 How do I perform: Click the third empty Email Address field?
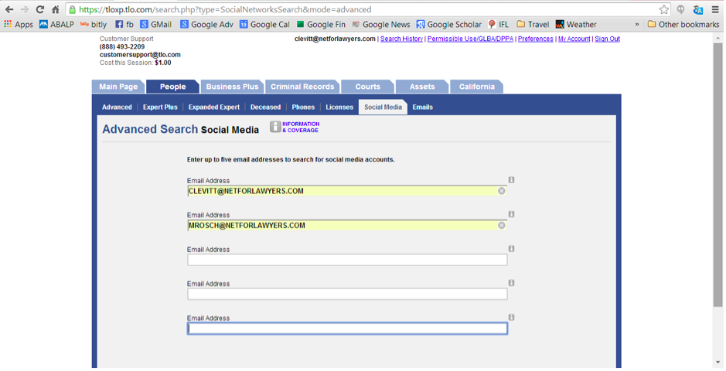(x=347, y=260)
